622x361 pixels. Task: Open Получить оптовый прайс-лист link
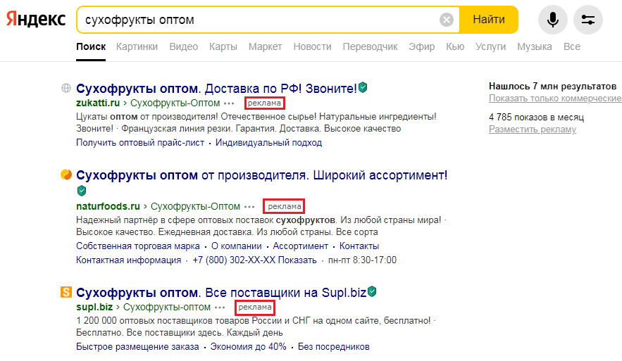(x=140, y=143)
